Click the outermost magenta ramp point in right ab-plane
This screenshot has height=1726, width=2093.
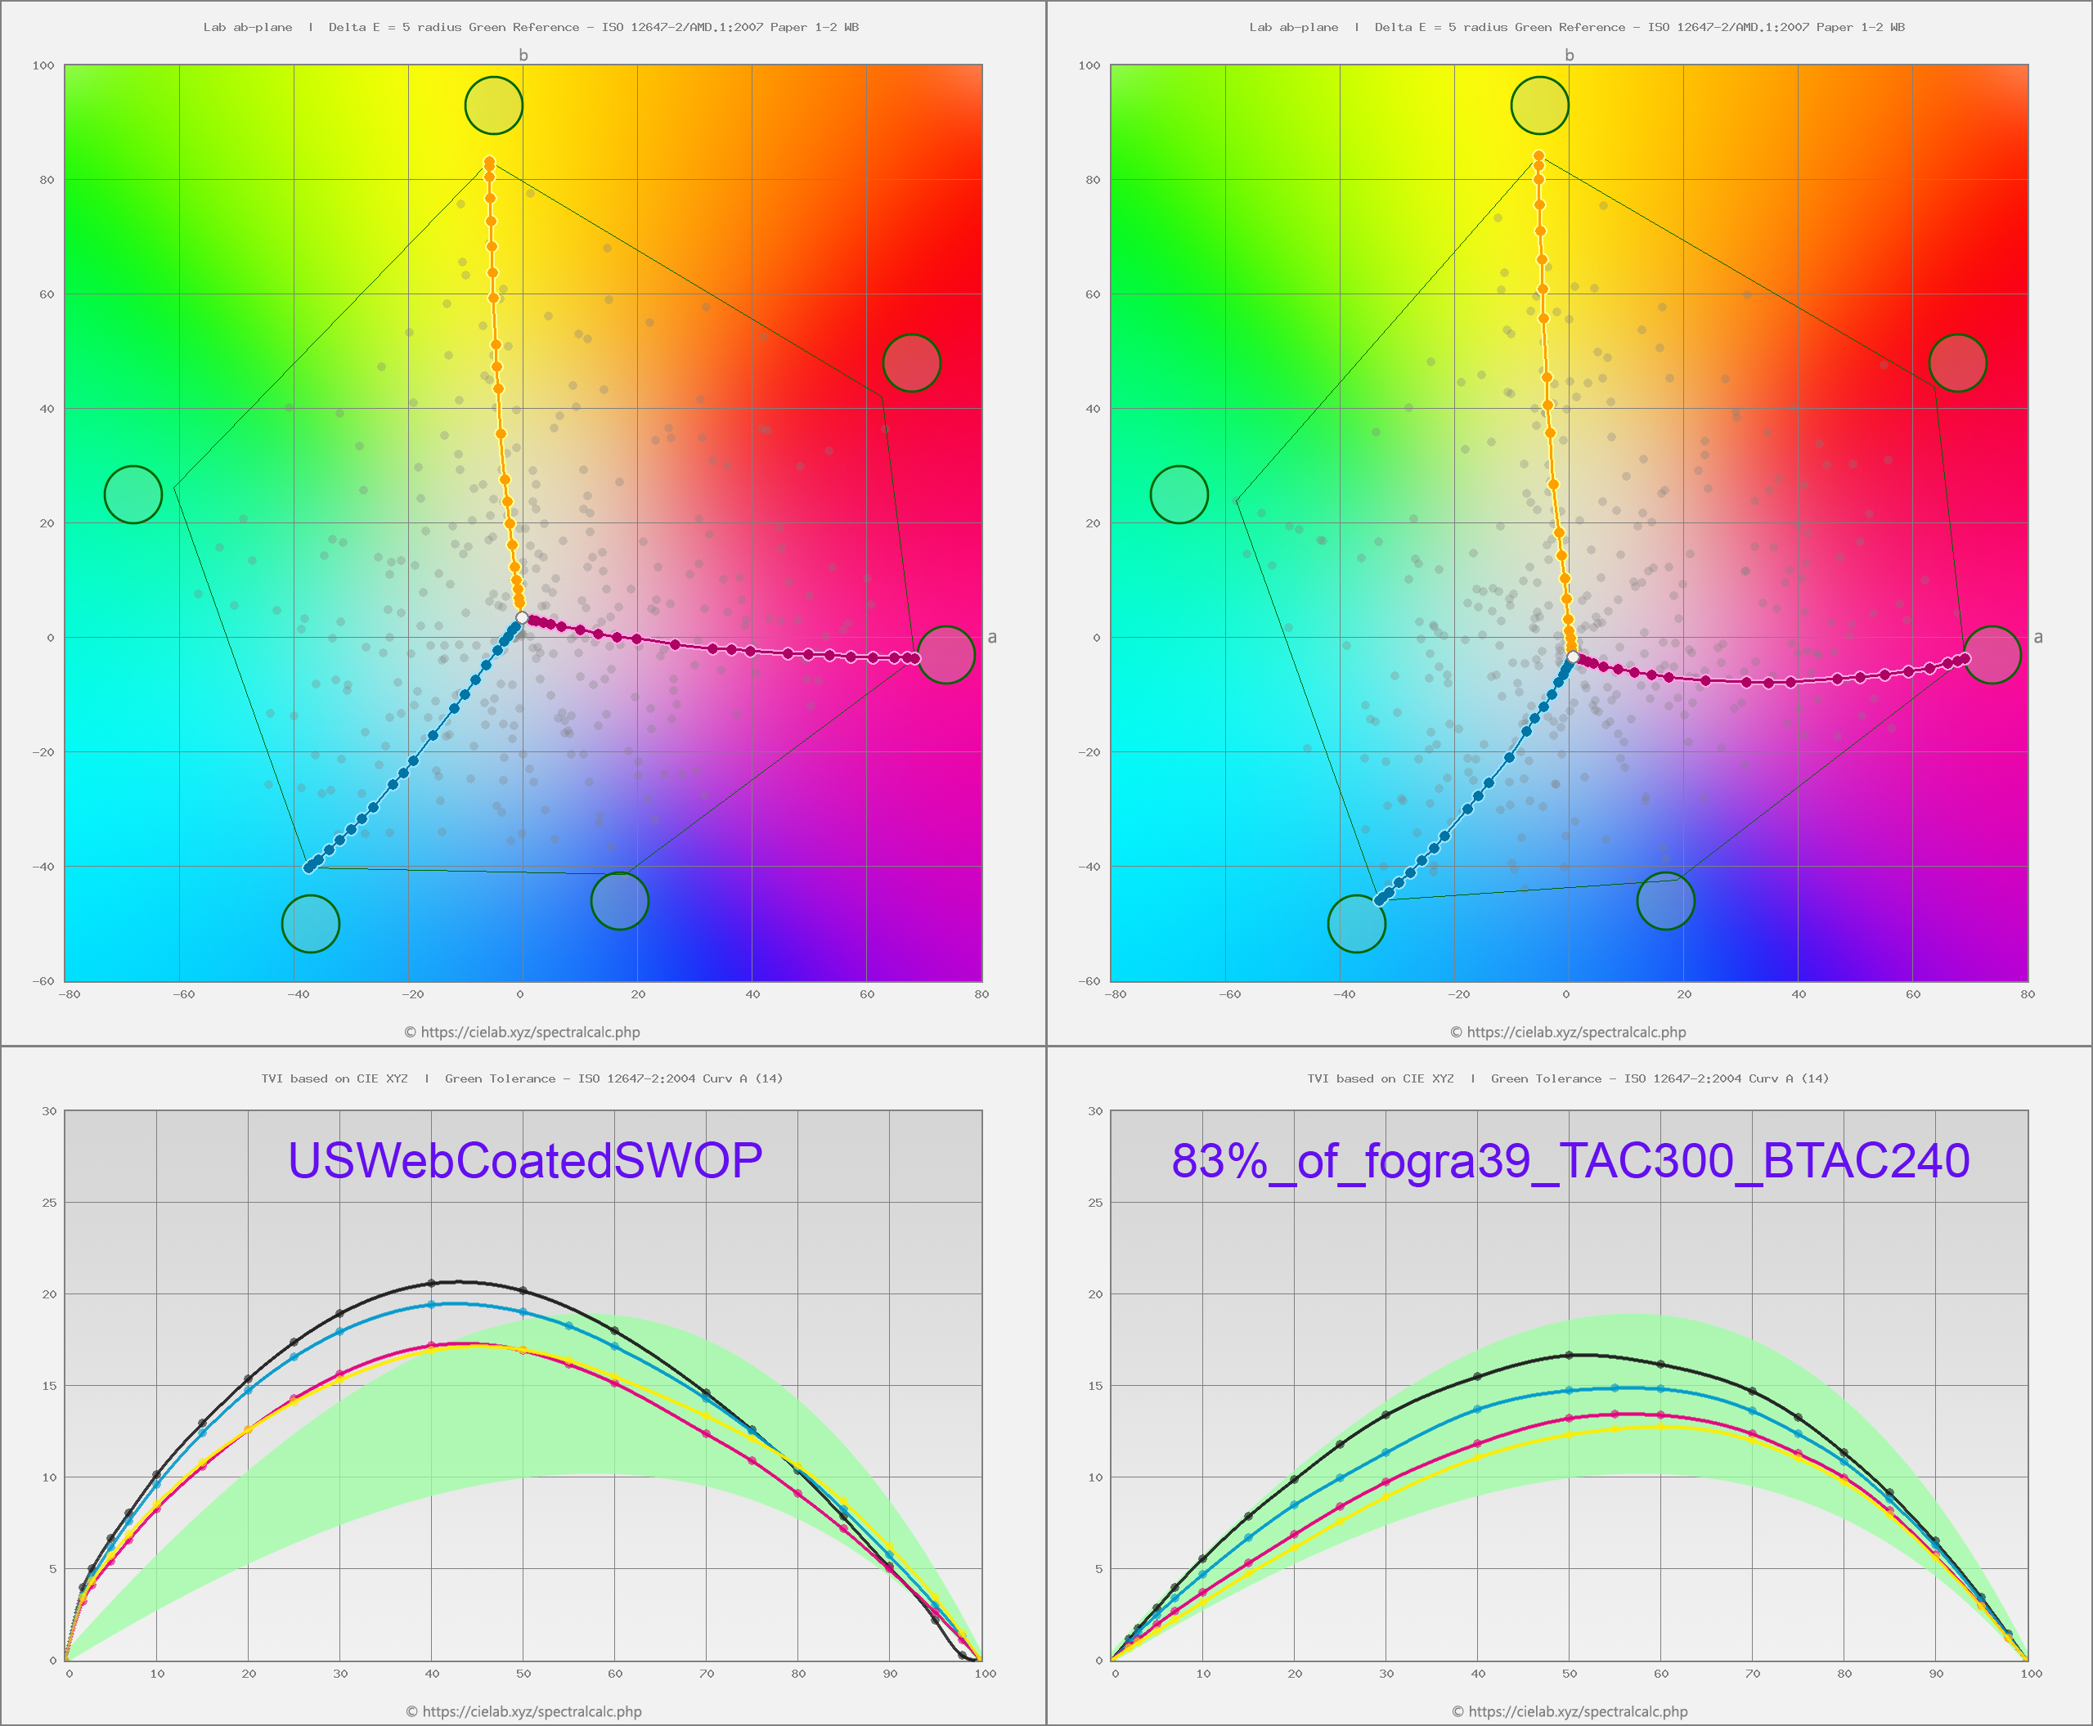coord(1965,658)
